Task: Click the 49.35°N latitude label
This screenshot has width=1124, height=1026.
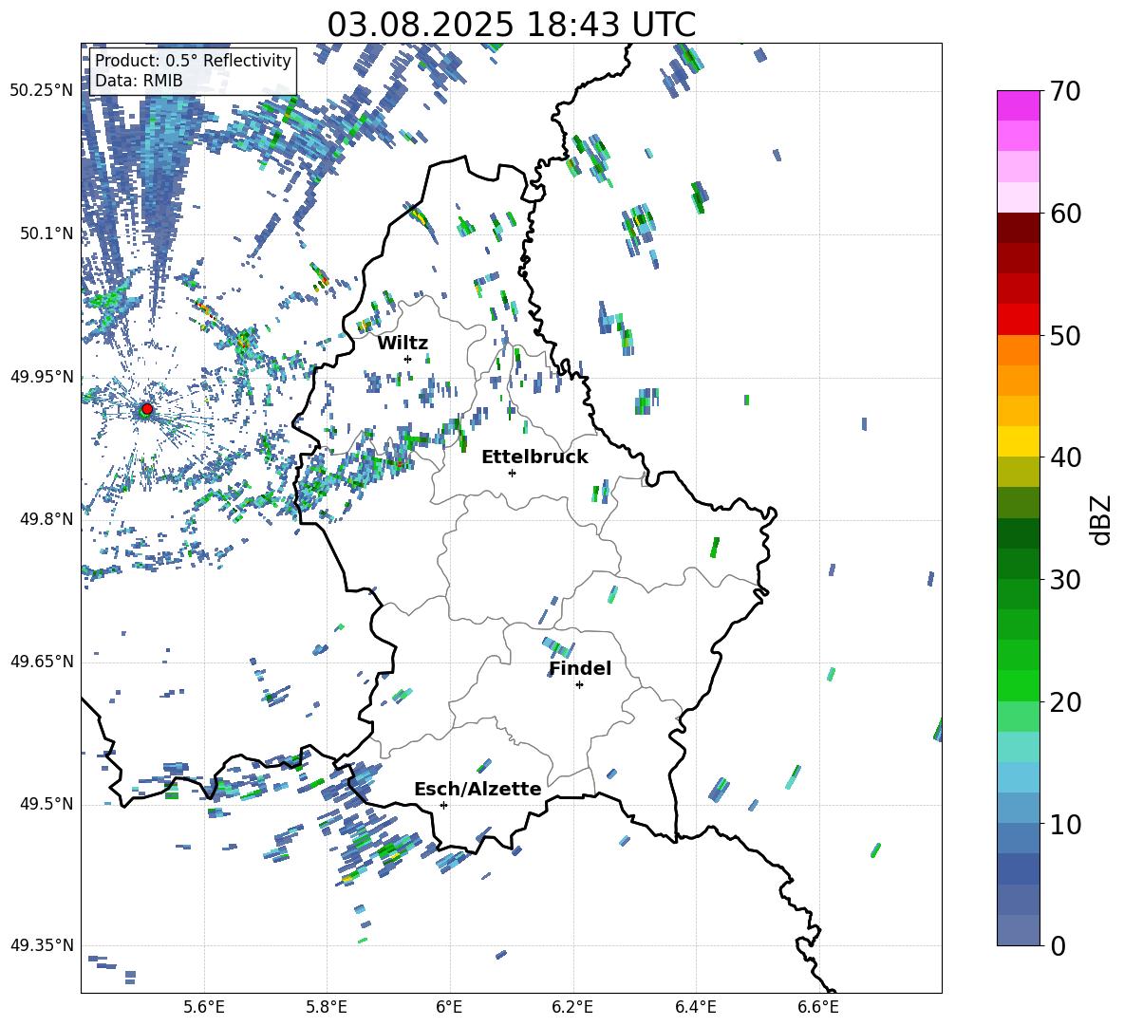Action: tap(42, 945)
